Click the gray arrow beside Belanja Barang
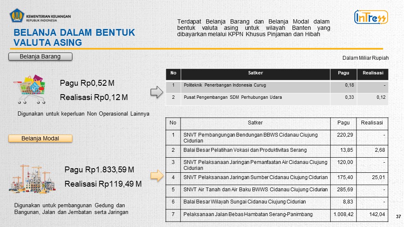This screenshot has height=227, width=404. [x=157, y=92]
